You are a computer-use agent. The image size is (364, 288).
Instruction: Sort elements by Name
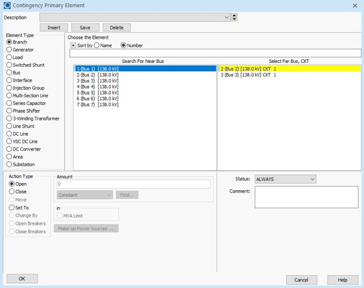pos(97,46)
